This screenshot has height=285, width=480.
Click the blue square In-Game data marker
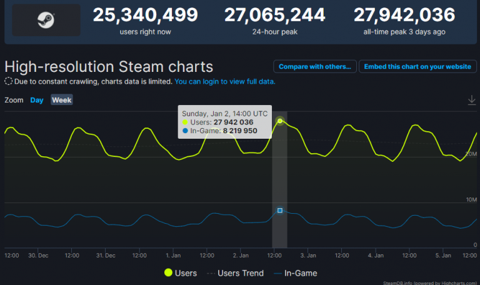pyautogui.click(x=280, y=211)
